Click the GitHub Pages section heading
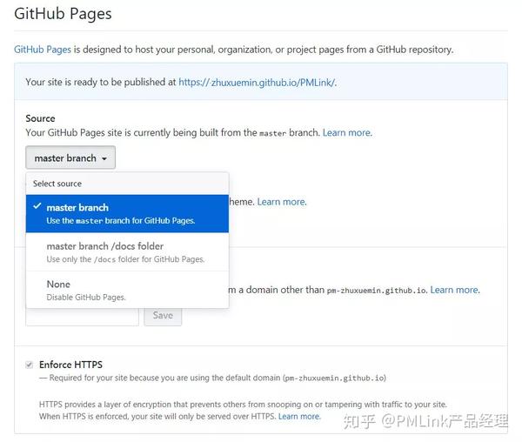This screenshot has width=522, height=442. coord(63,14)
